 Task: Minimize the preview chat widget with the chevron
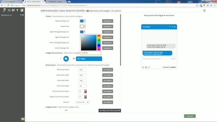click(170, 27)
